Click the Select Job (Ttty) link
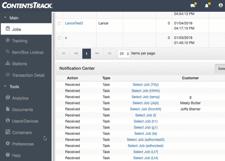Screen dimensions: 225x161 coord(145,85)
